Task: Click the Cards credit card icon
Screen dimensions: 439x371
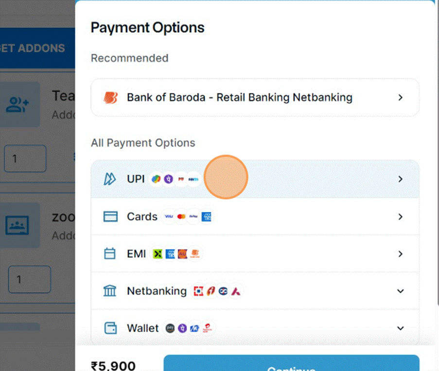Action: click(x=110, y=217)
